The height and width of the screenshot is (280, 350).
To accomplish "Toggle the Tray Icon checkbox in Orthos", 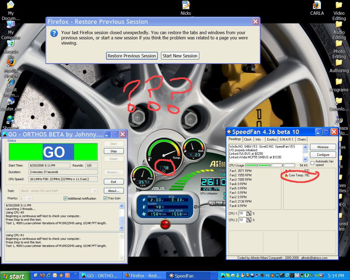I will [106, 198].
